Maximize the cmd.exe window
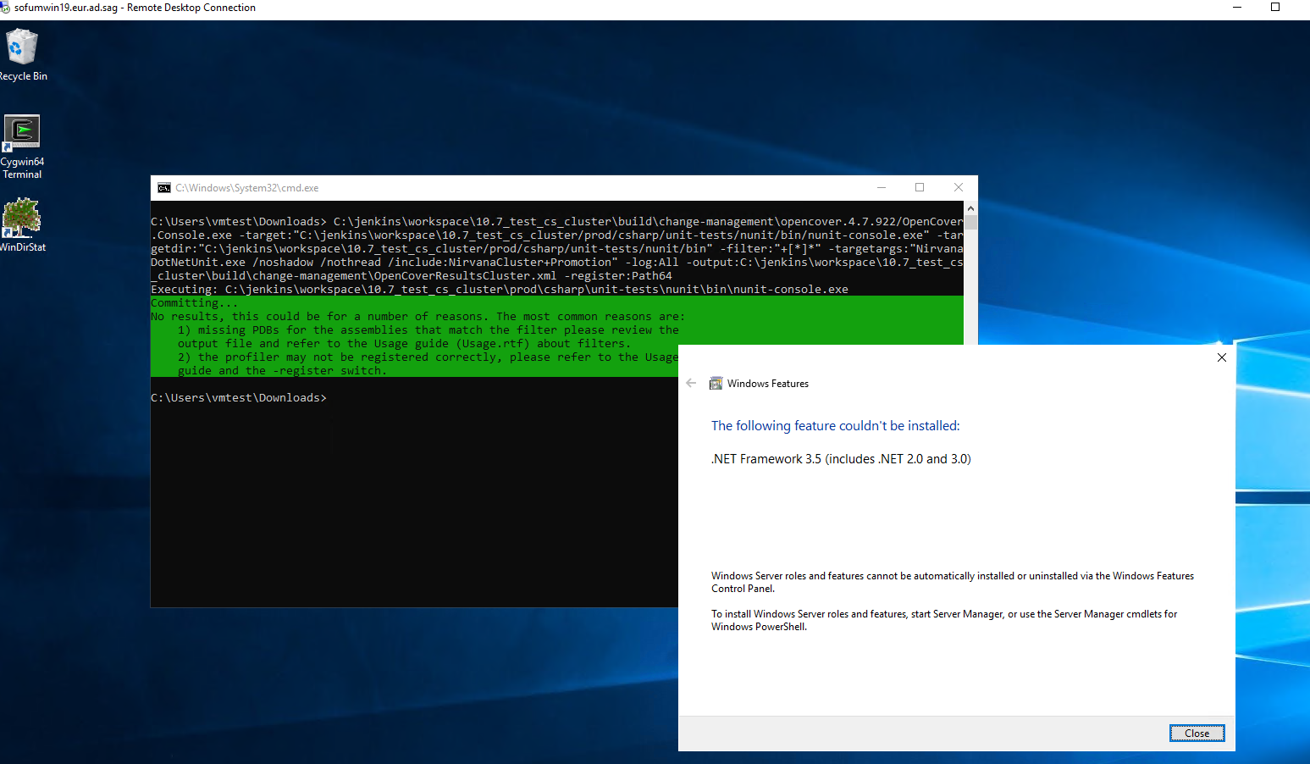 (x=920, y=188)
